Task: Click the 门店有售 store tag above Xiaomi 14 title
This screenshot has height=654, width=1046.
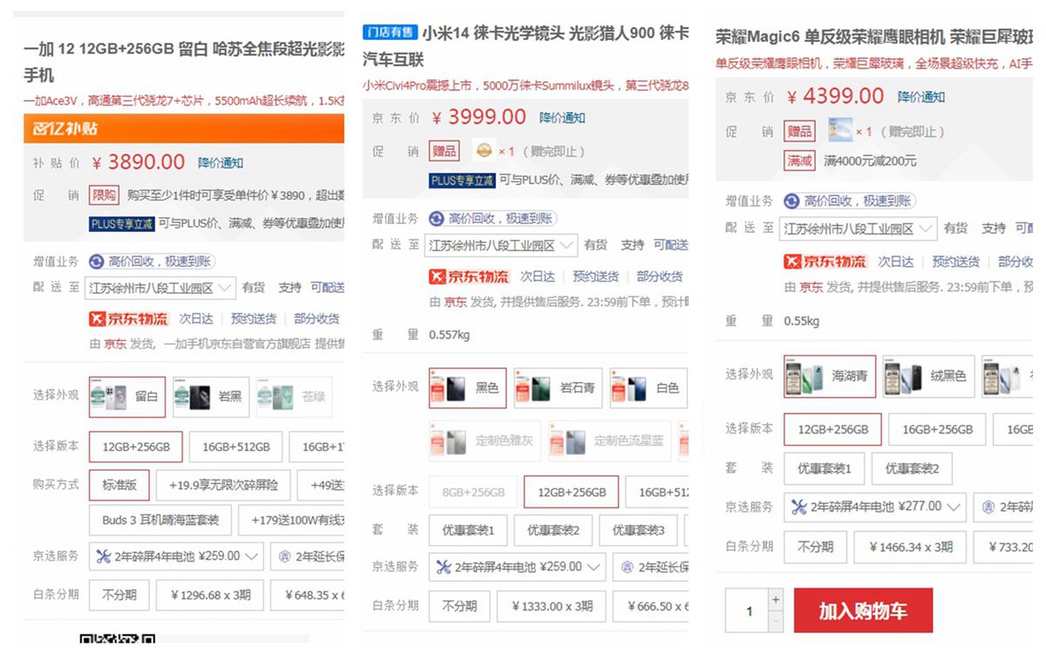Action: tap(390, 31)
